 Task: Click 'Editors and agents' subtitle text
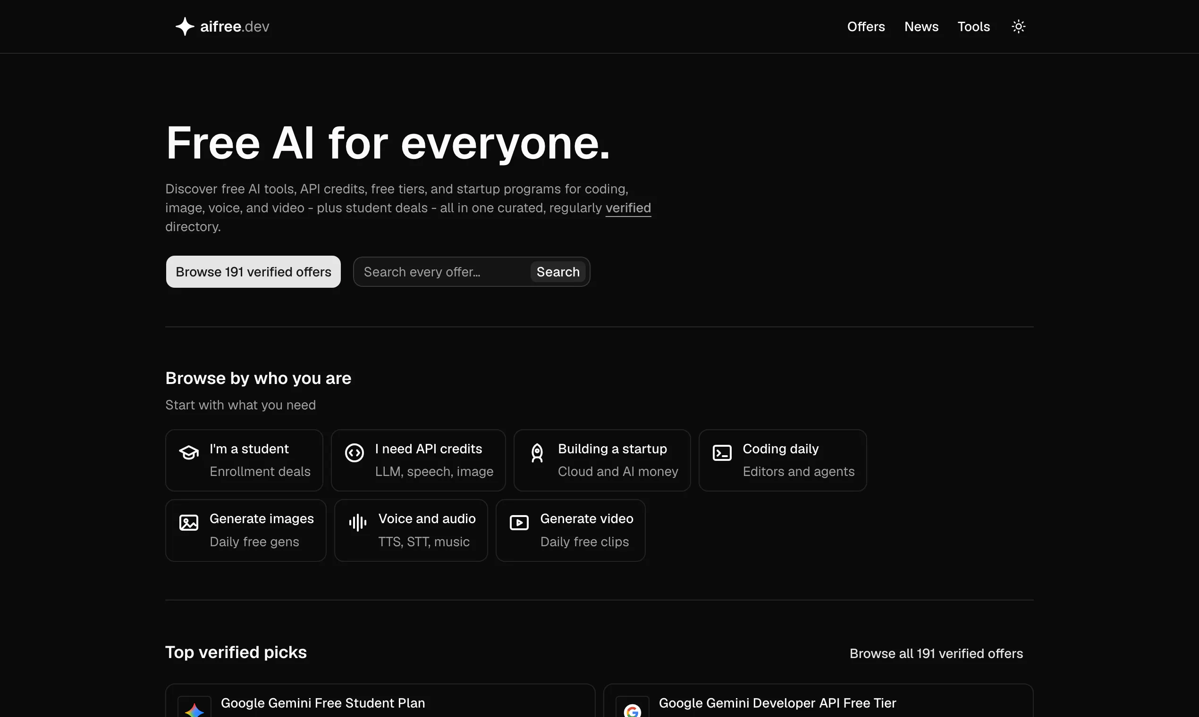(x=799, y=472)
